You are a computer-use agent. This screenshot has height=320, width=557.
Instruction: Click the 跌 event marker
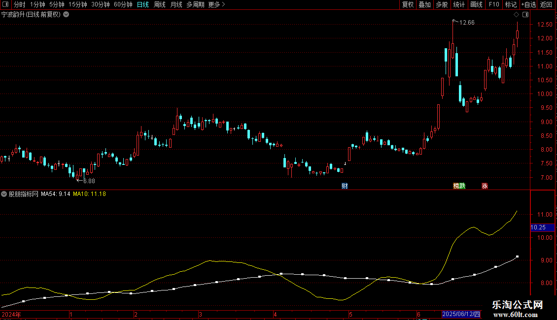tap(462, 186)
